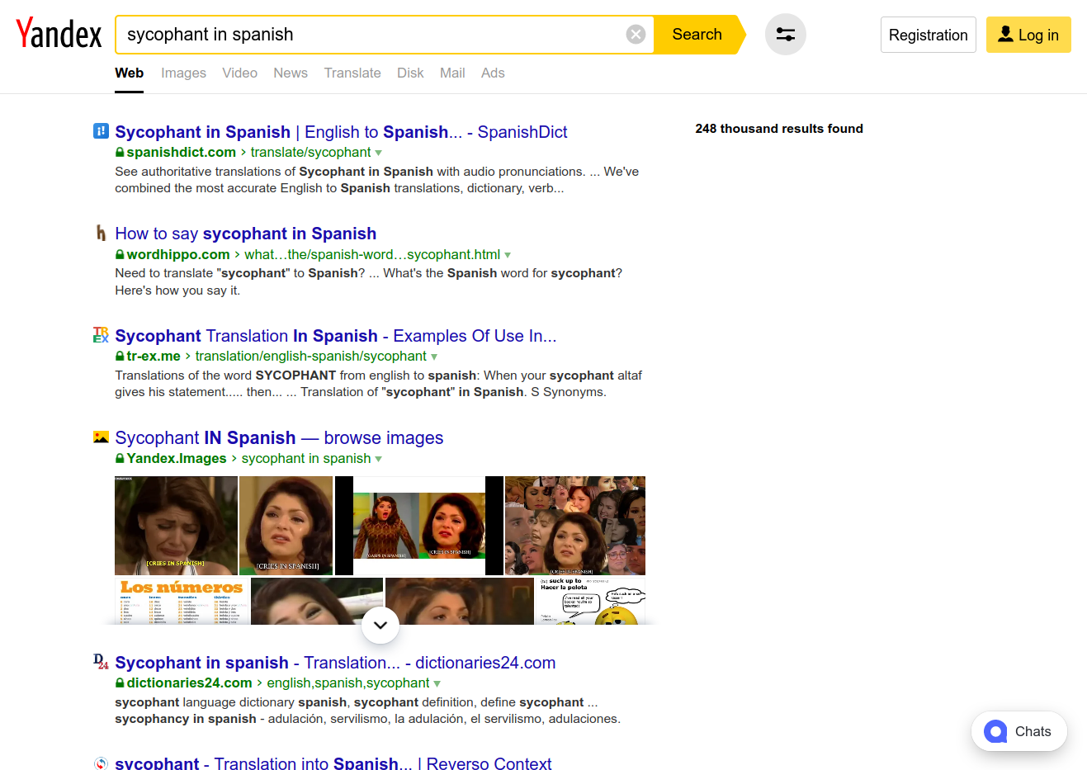Open the Mail tab
This screenshot has width=1087, height=770.
pyautogui.click(x=452, y=73)
